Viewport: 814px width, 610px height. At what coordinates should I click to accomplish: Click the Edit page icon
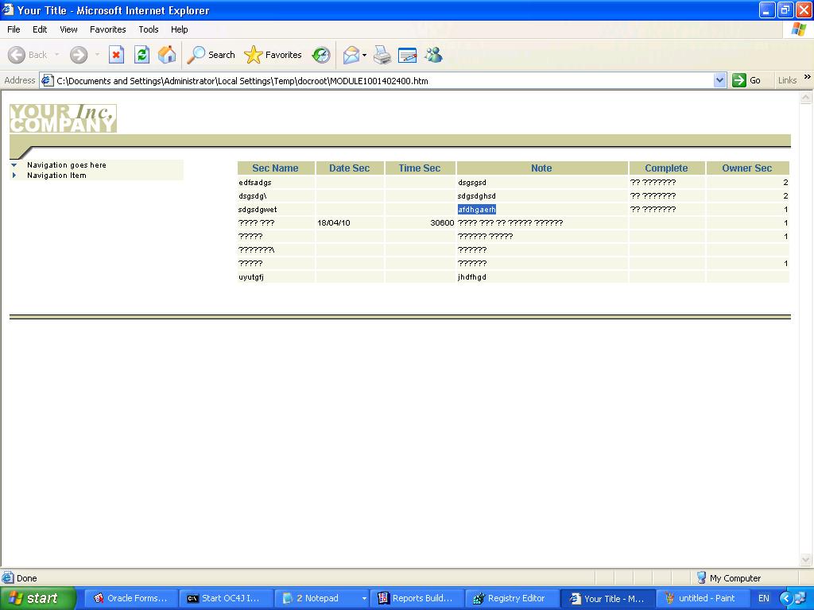point(407,55)
